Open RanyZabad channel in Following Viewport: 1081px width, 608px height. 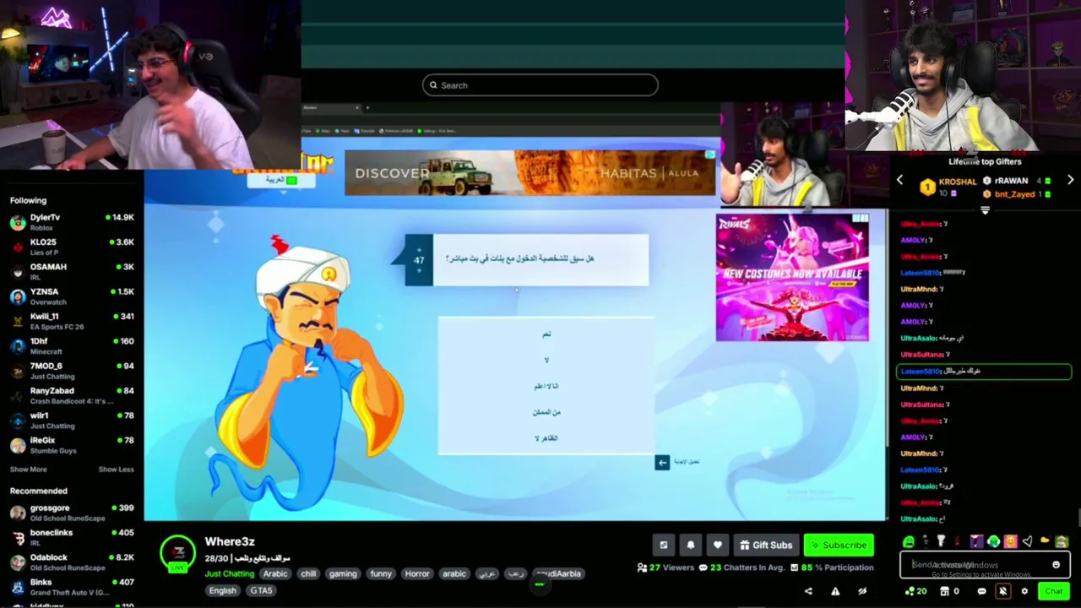pyautogui.click(x=72, y=395)
